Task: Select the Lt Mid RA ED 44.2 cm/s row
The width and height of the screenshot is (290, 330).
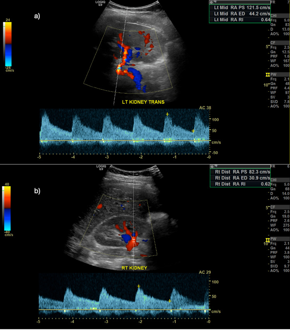Action: [x=240, y=14]
